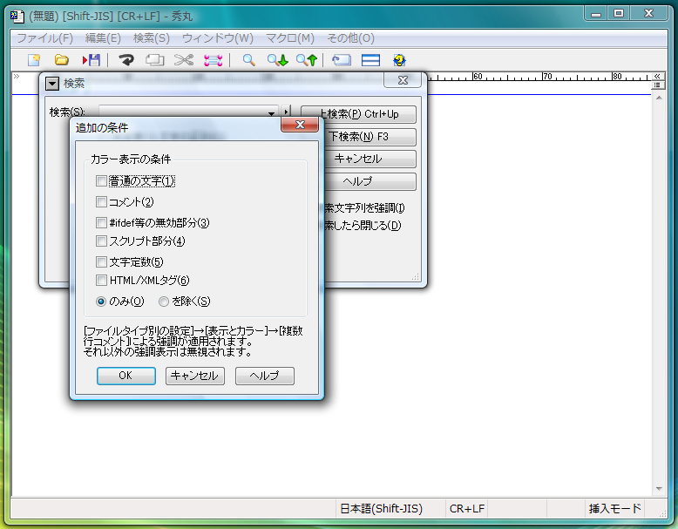Click ヘルプ button in 検索 dialog
Image resolution: width=678 pixels, height=529 pixels.
pos(370,181)
